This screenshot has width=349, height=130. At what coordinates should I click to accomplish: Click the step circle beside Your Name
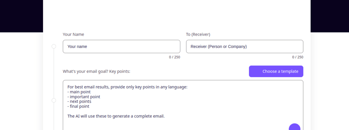coord(54,47)
